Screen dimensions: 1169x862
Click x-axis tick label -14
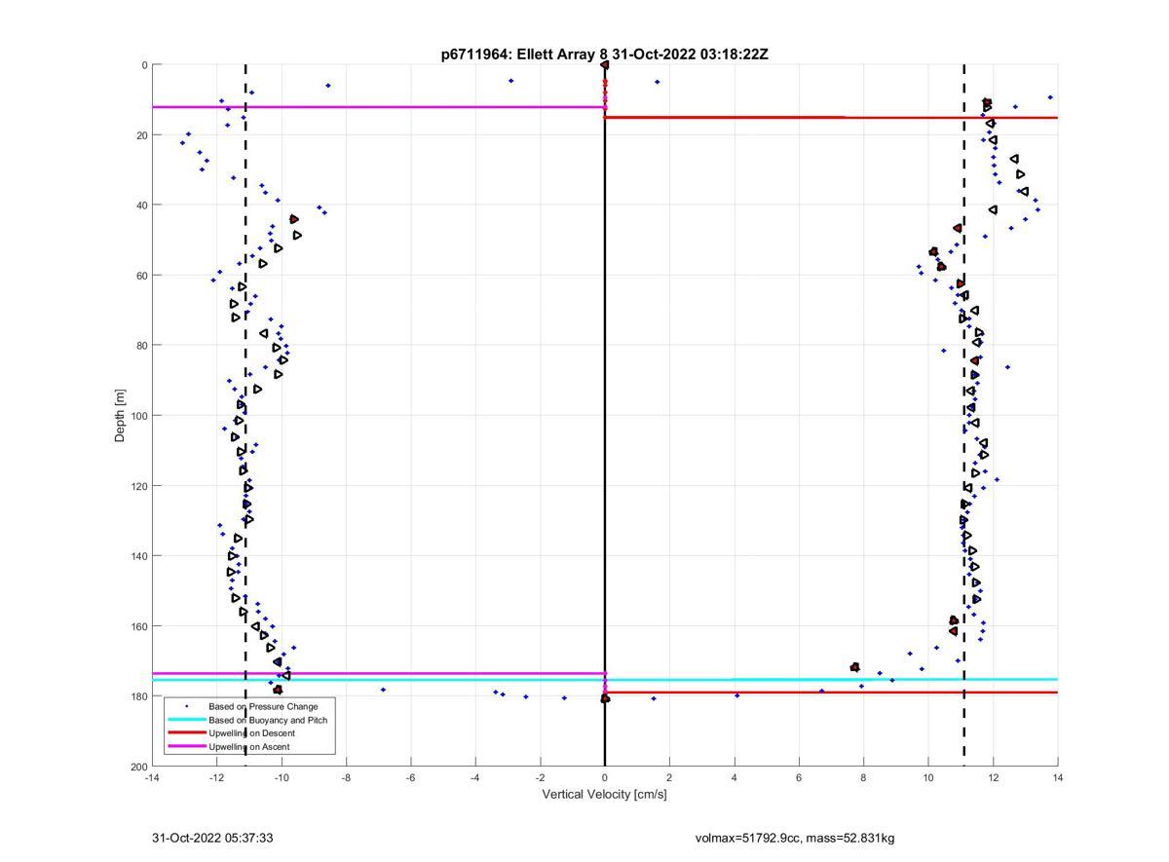click(x=152, y=777)
